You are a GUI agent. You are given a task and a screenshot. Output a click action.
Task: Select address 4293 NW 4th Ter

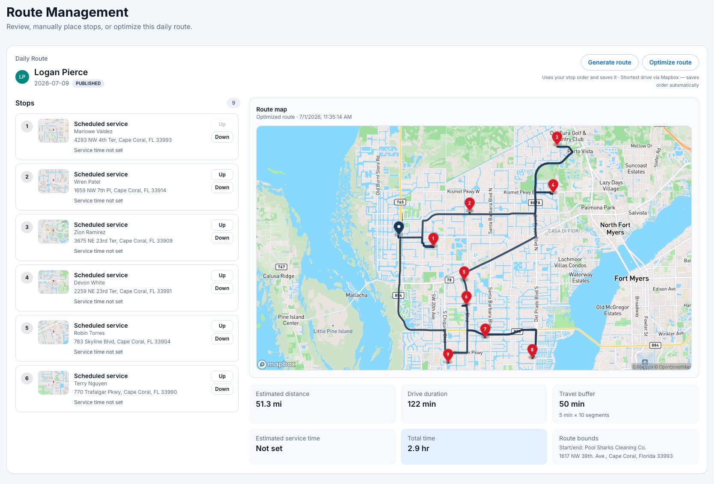click(x=123, y=140)
